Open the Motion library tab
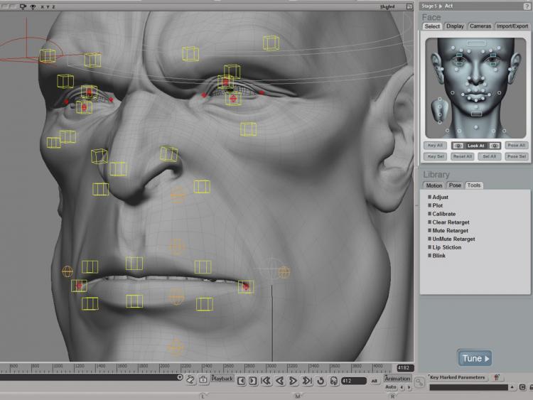 [x=434, y=185]
